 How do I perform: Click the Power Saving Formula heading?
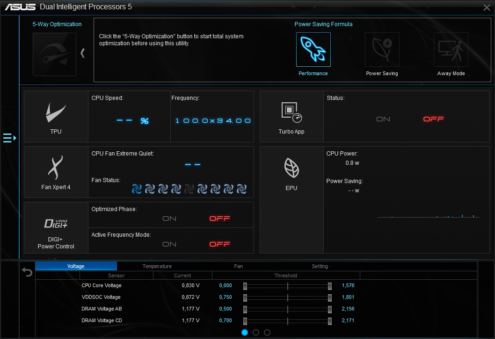click(x=323, y=24)
